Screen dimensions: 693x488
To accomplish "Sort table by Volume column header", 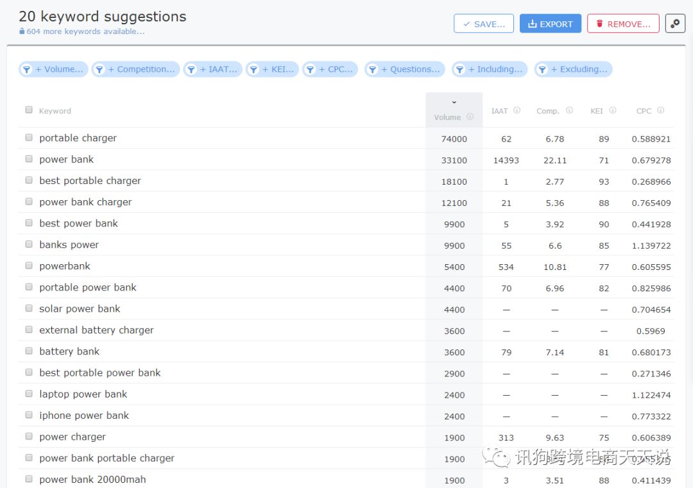I will [447, 117].
